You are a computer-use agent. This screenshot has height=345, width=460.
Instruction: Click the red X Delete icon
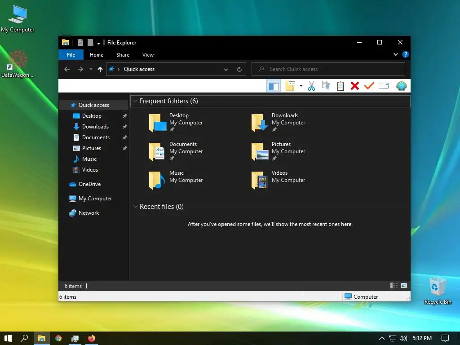[355, 86]
